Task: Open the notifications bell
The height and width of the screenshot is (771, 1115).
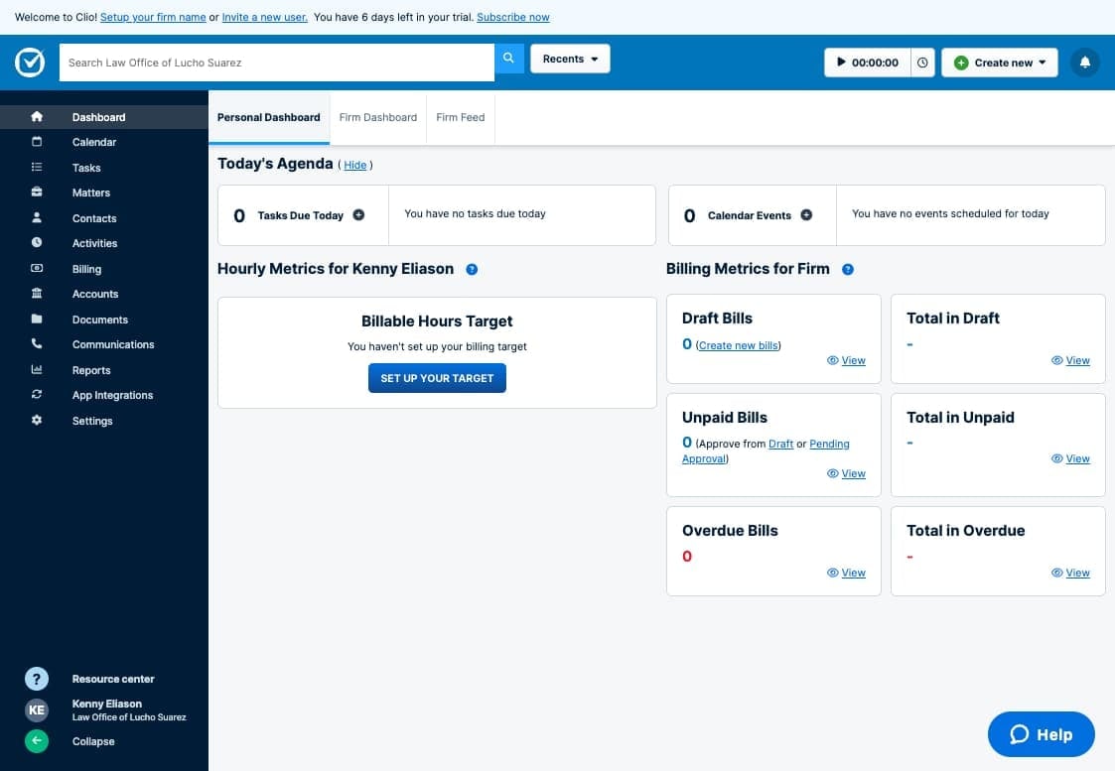Action: pyautogui.click(x=1084, y=62)
